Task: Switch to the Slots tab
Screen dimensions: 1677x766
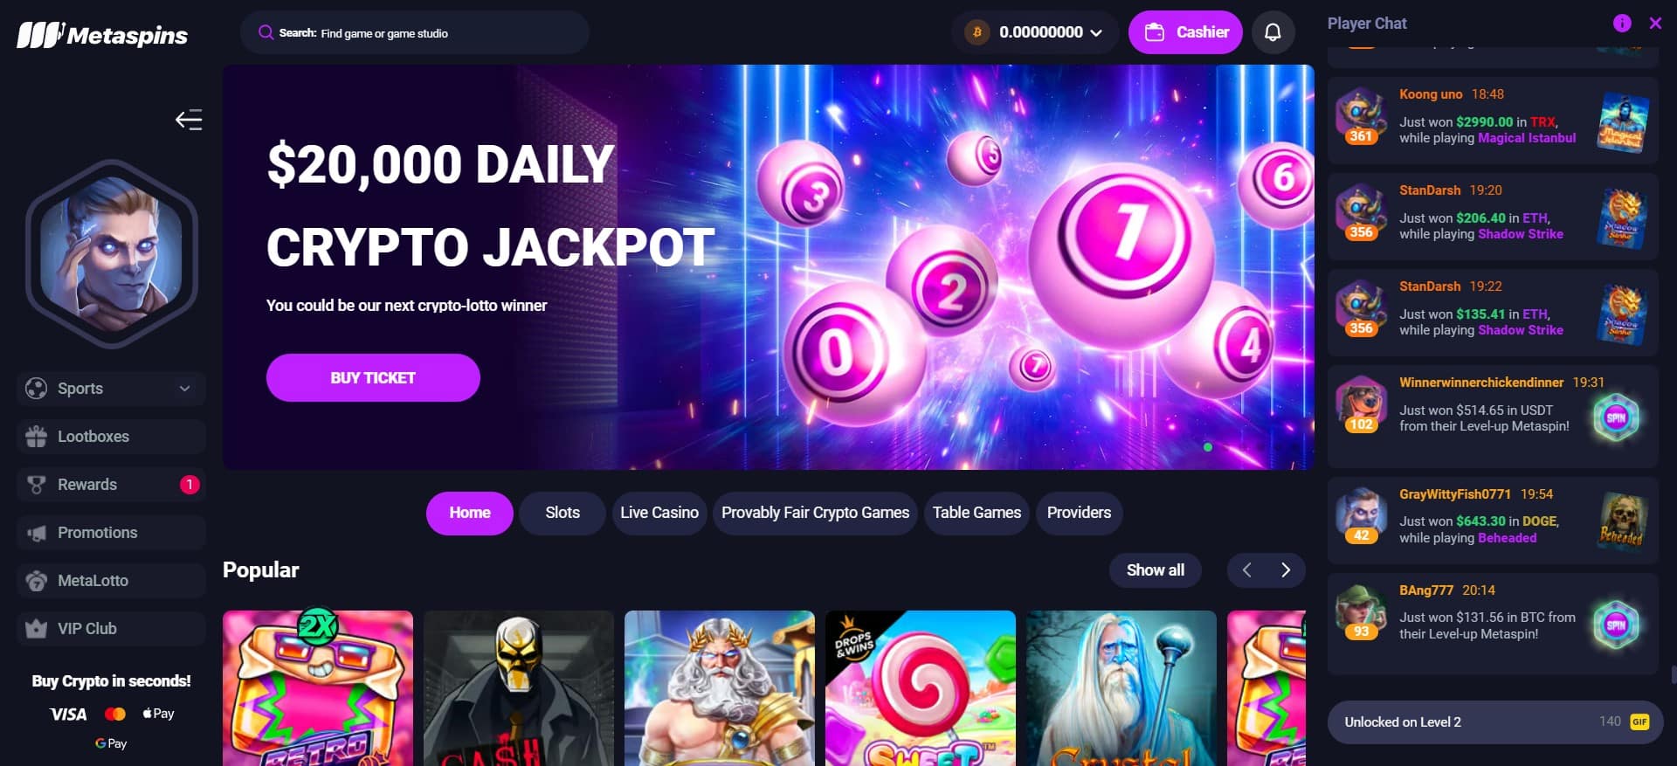Action: click(x=562, y=513)
